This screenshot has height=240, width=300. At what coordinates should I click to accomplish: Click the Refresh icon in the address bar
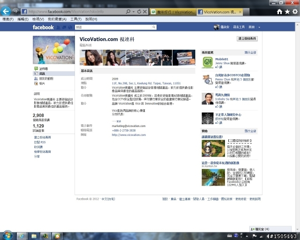pyautogui.click(x=139, y=12)
